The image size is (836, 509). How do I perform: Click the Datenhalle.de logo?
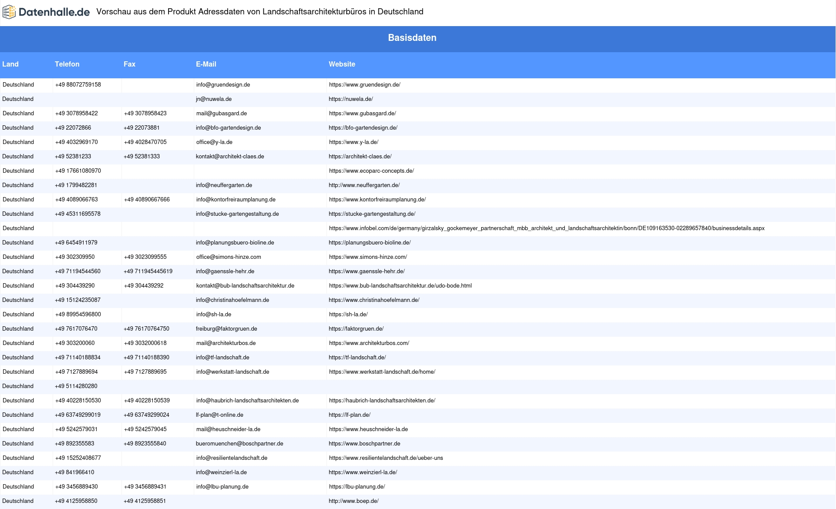46,12
